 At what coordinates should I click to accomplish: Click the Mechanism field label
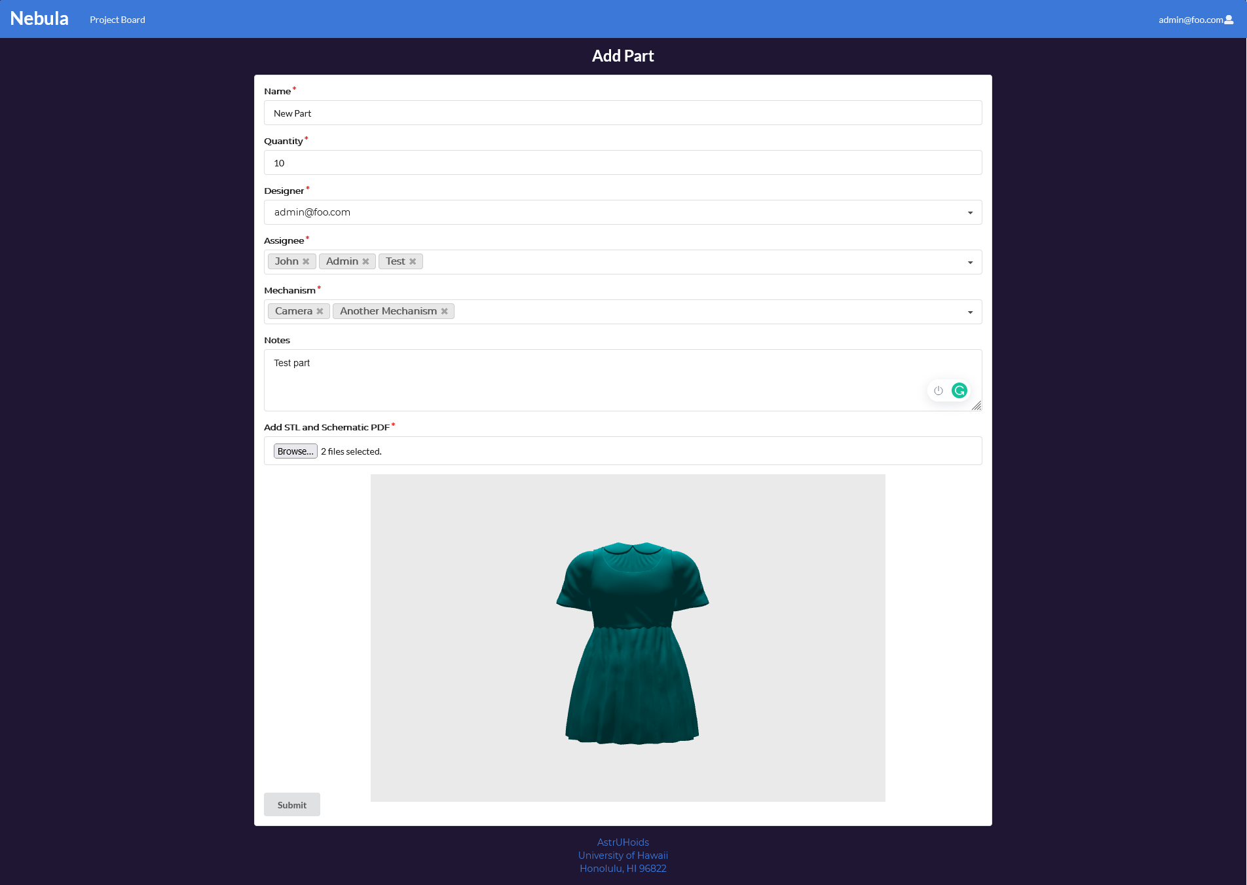click(x=289, y=290)
